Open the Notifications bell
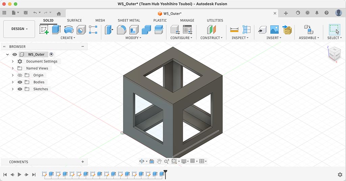The height and width of the screenshot is (181, 346). click(x=317, y=13)
